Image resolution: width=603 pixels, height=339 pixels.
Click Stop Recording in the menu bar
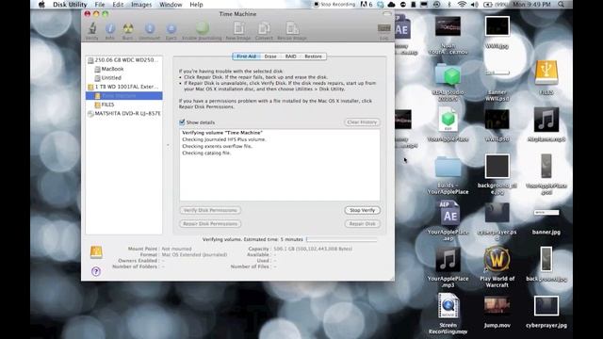[334, 5]
